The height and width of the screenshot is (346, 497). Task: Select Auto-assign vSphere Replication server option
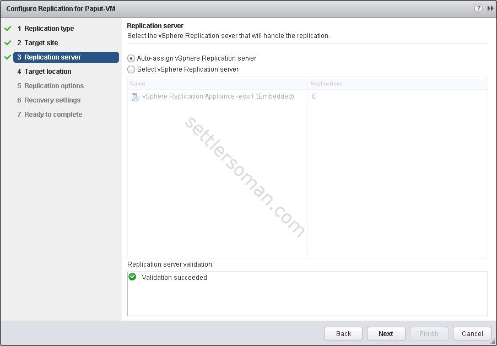[131, 58]
